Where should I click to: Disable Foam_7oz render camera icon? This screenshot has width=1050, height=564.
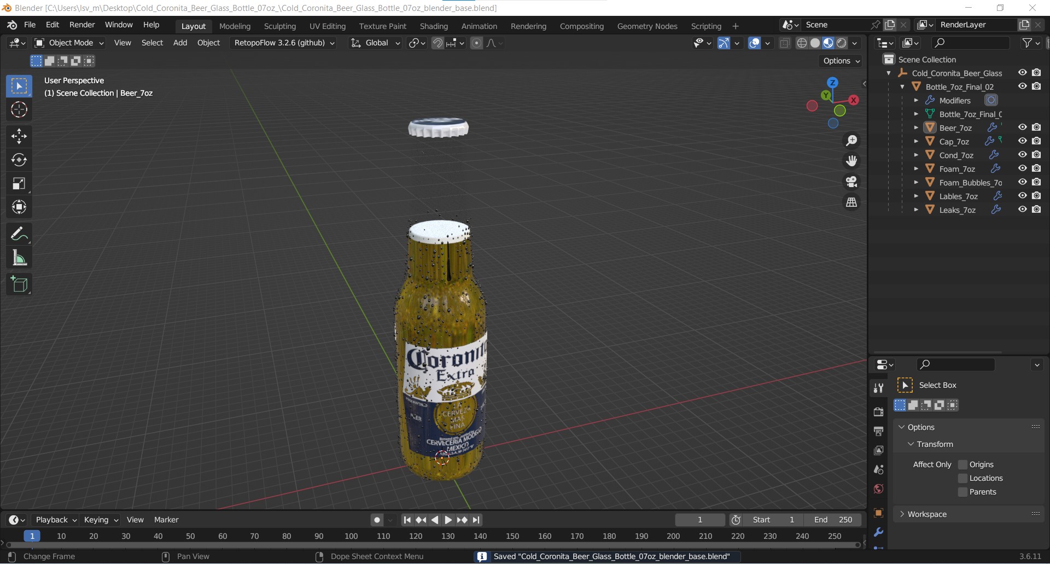[1036, 168]
